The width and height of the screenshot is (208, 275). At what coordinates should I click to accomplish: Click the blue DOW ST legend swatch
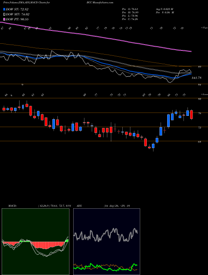(5, 10)
